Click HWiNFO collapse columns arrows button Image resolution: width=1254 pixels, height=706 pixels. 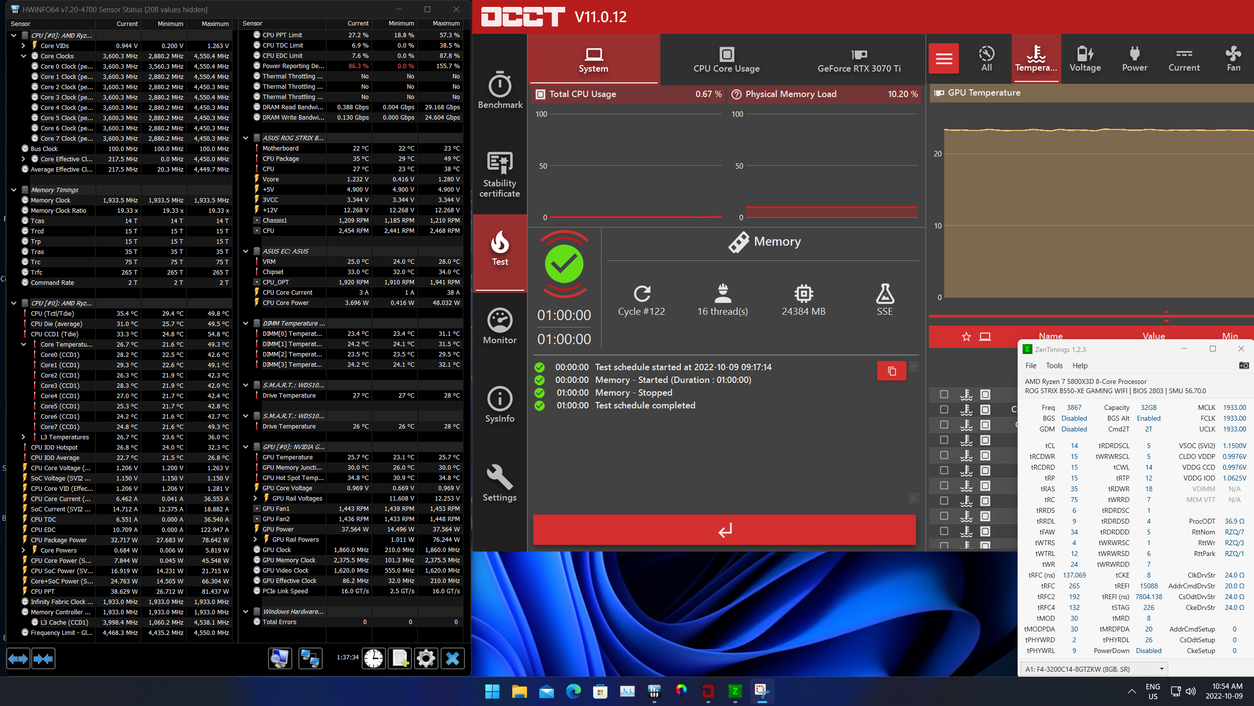[x=43, y=658]
